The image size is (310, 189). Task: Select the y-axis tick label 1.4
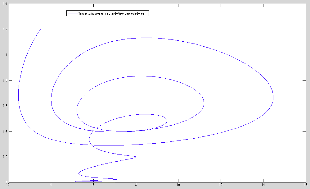[4, 4]
